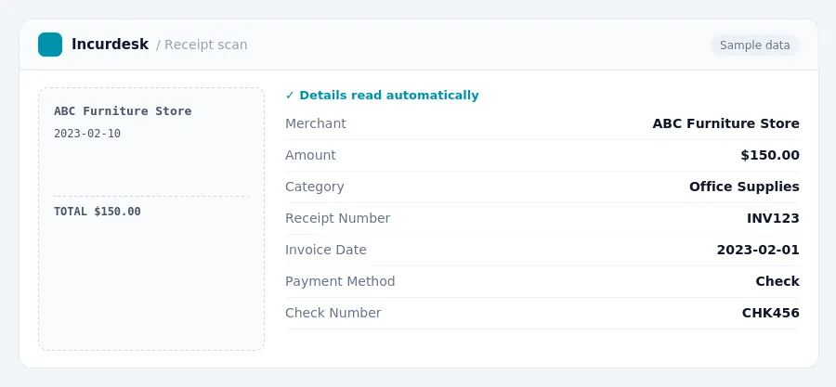Select the $150.00 amount value
The width and height of the screenshot is (836, 387).
click(x=770, y=155)
